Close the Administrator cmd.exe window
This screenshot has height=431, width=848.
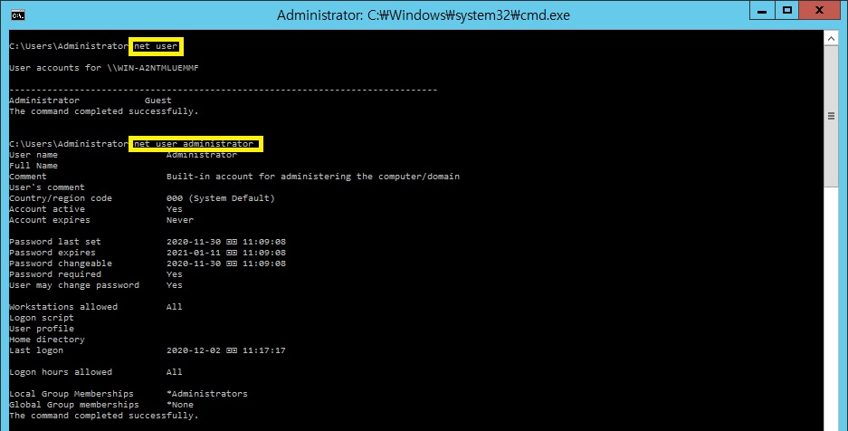(819, 10)
